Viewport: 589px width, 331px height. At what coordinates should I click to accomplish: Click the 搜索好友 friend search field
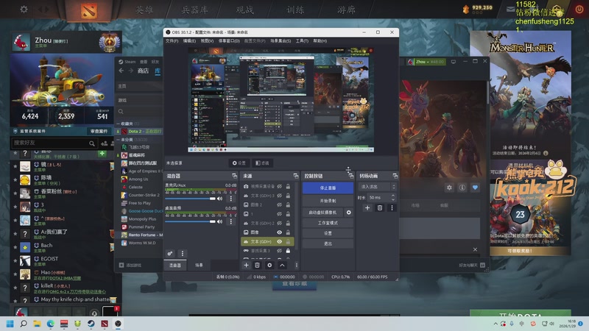(54, 143)
